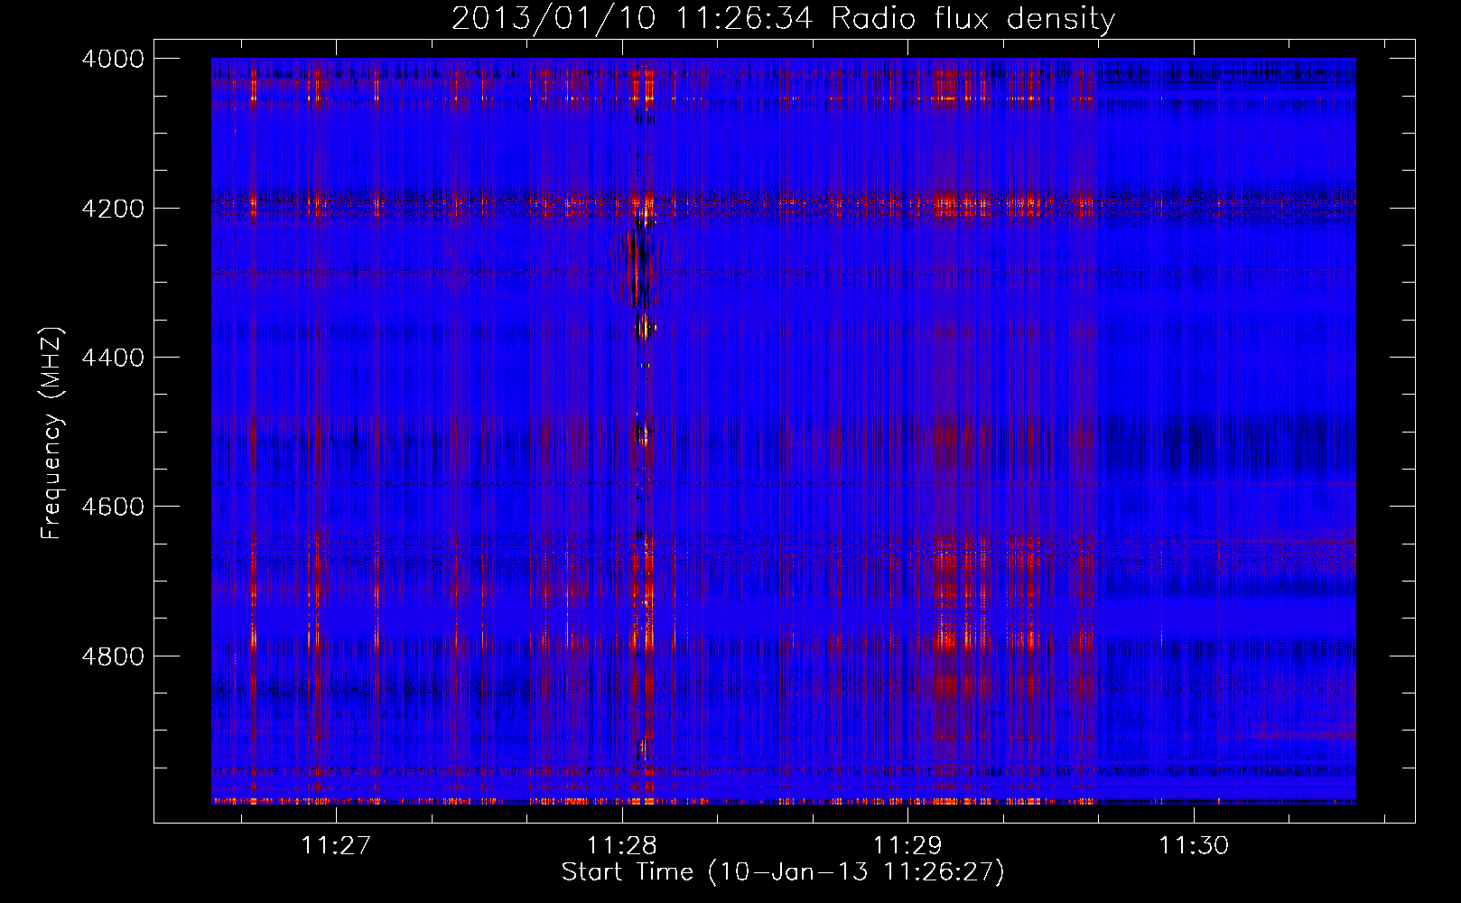The image size is (1461, 903).
Task: Click the 11:29 time tick label
Action: click(907, 845)
